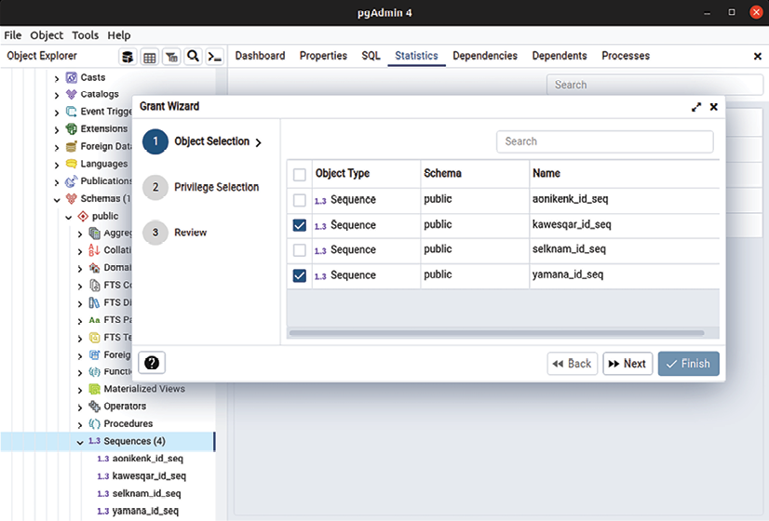This screenshot has width=769, height=521.
Task: Collapse the Schemas tree node
Action: 57,199
